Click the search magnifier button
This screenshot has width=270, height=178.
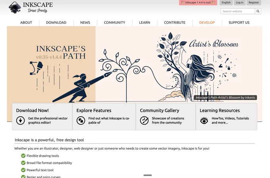(258, 11)
